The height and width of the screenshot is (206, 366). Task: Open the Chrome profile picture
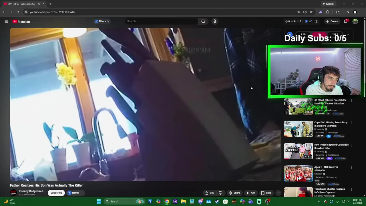point(355,12)
